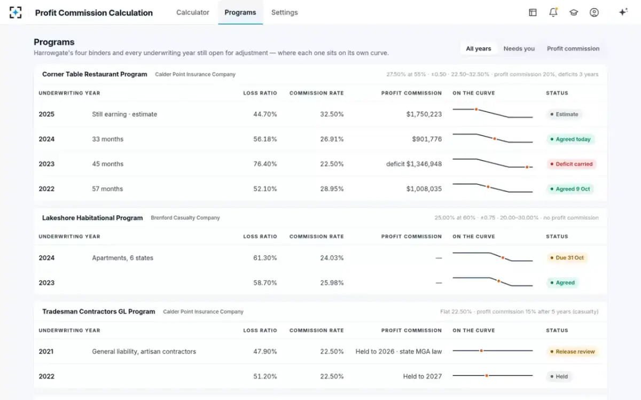Click Brenford Casualty Company carrier name
This screenshot has height=400, width=641.
(x=185, y=218)
